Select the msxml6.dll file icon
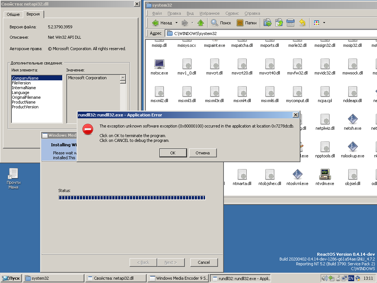Image resolution: width=377 pixels, height=283 pixels. point(270,92)
